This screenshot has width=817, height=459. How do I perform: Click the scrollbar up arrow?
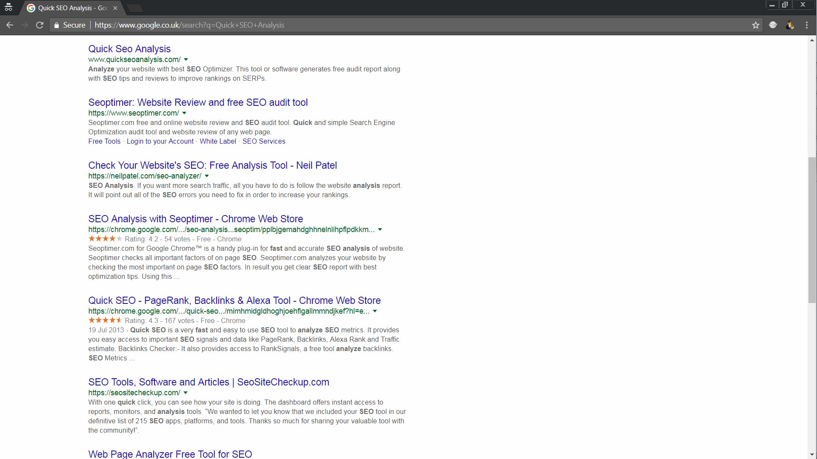[x=812, y=40]
